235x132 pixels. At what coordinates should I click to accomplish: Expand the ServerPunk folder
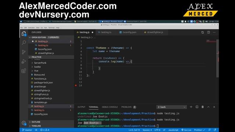[x=51, y=63]
